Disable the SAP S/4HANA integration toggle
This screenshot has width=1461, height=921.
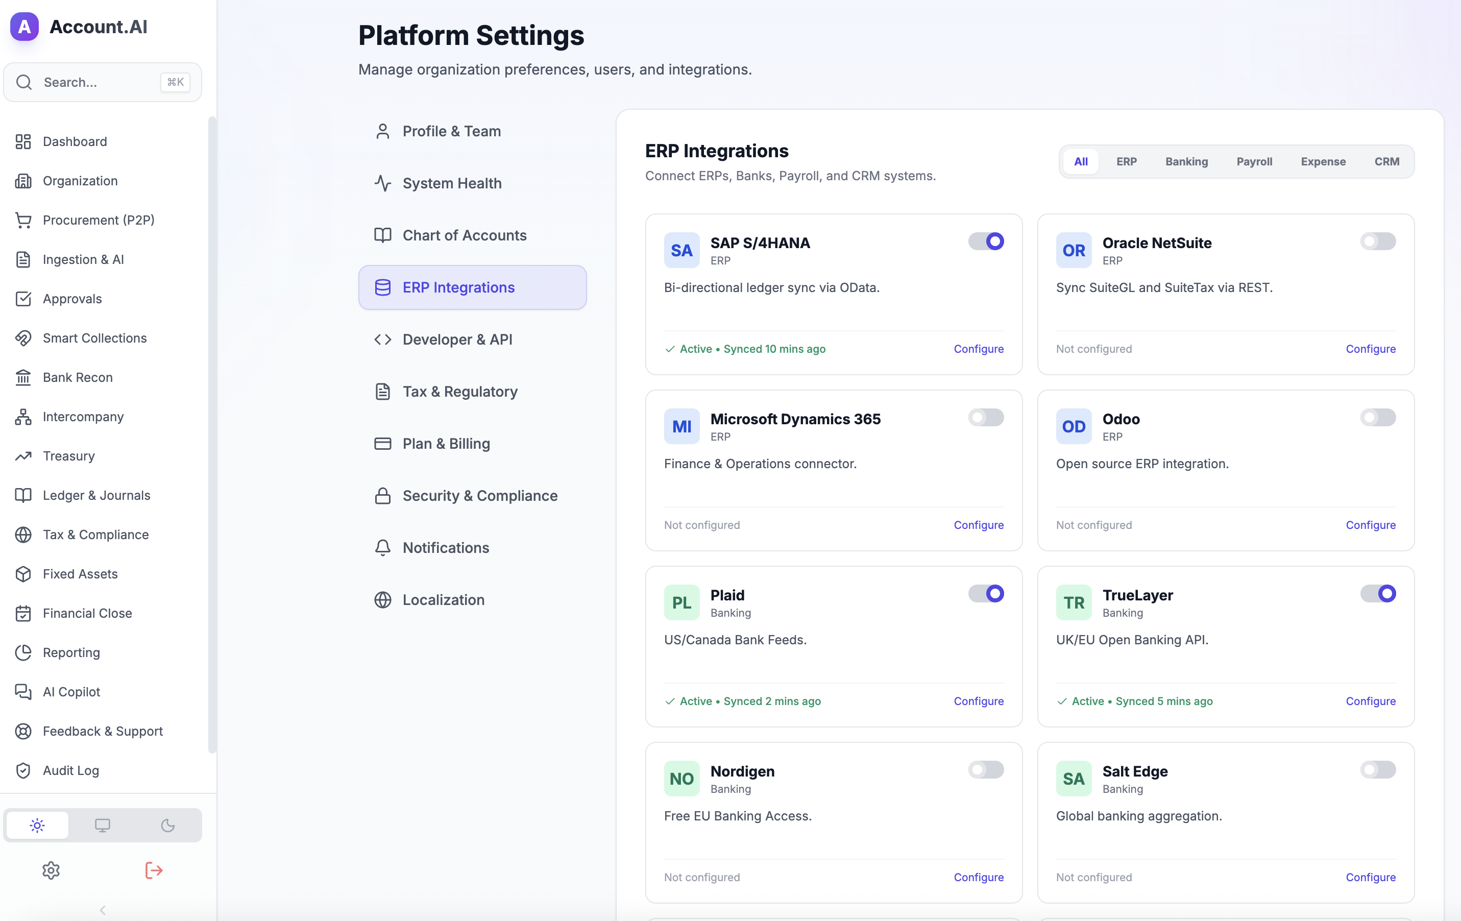coord(985,241)
